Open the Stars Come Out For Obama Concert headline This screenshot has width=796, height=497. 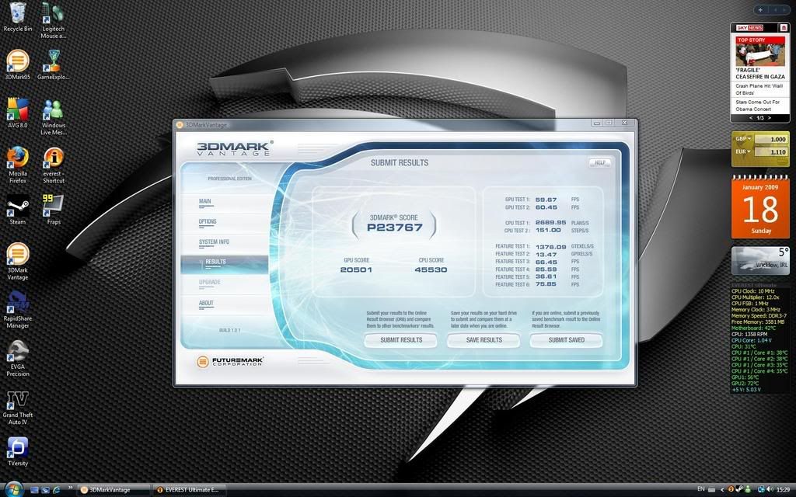coord(757,106)
